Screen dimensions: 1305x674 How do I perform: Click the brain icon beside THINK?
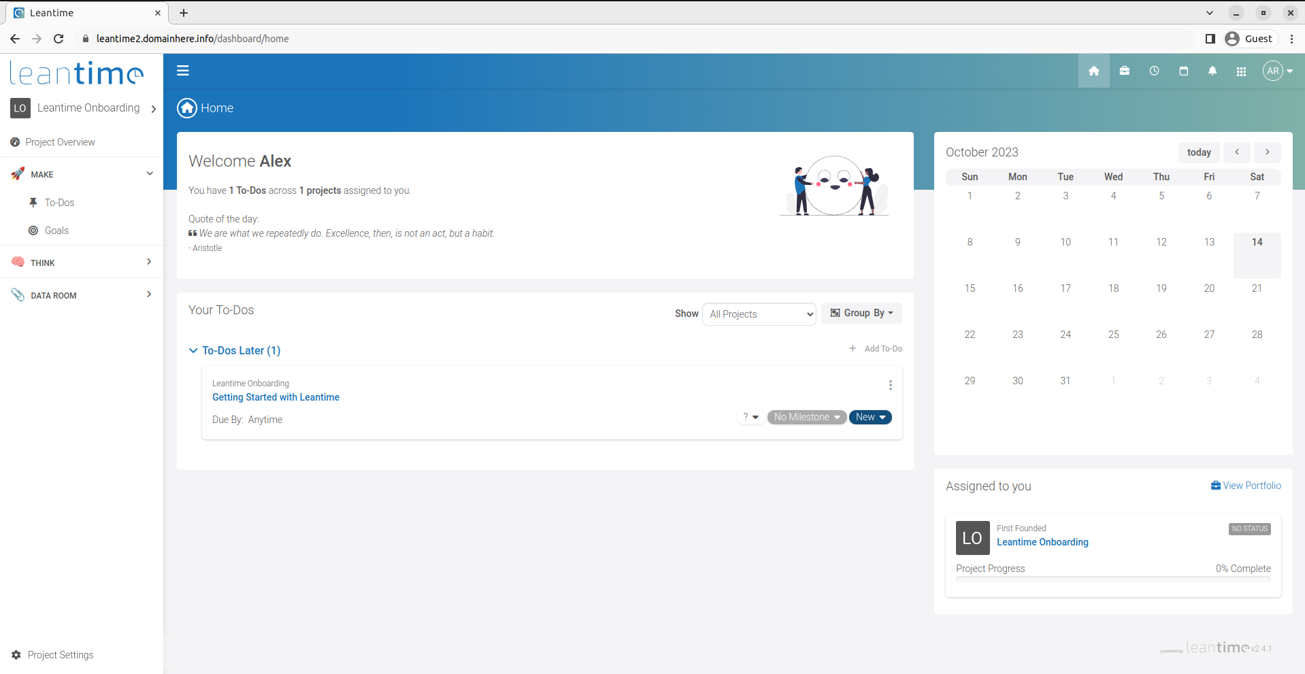click(x=18, y=262)
